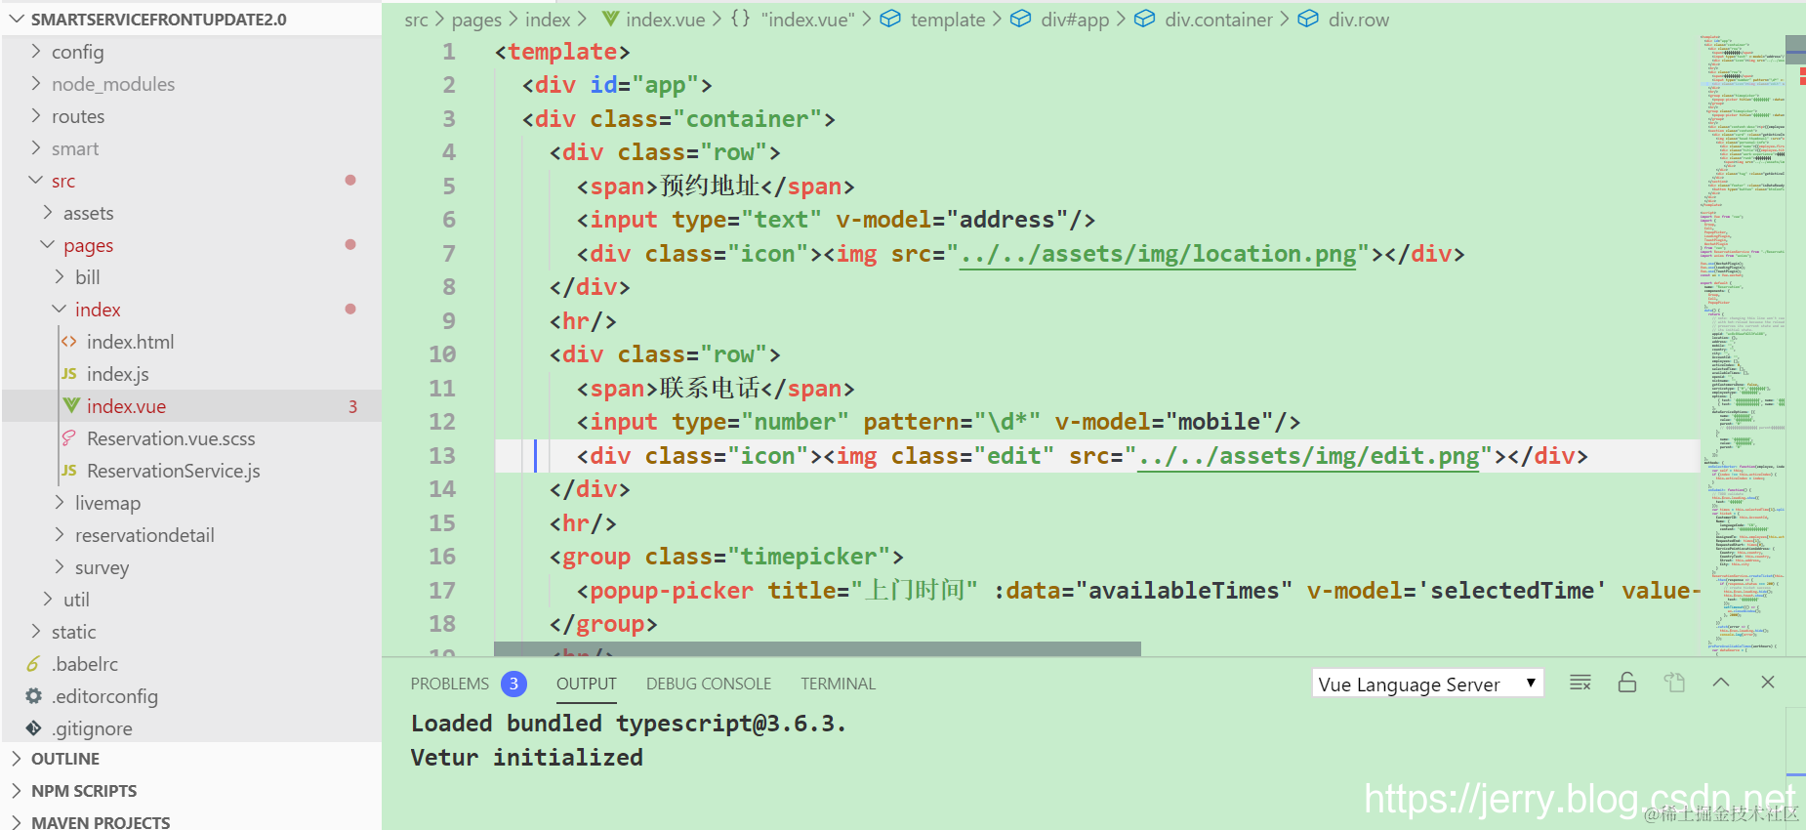Clear the output panel via the list-clear icon
1806x830 pixels.
(1580, 683)
